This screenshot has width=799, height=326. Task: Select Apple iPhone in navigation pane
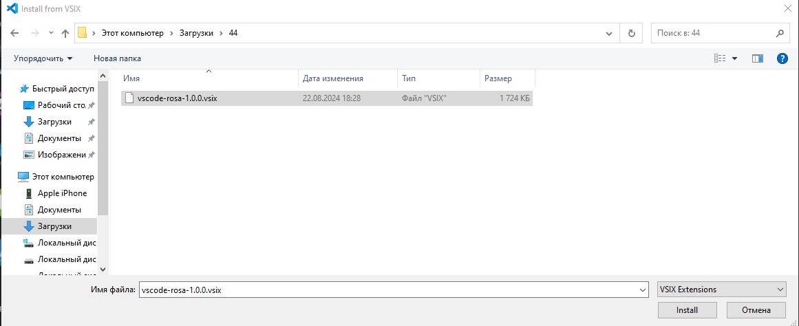62,193
